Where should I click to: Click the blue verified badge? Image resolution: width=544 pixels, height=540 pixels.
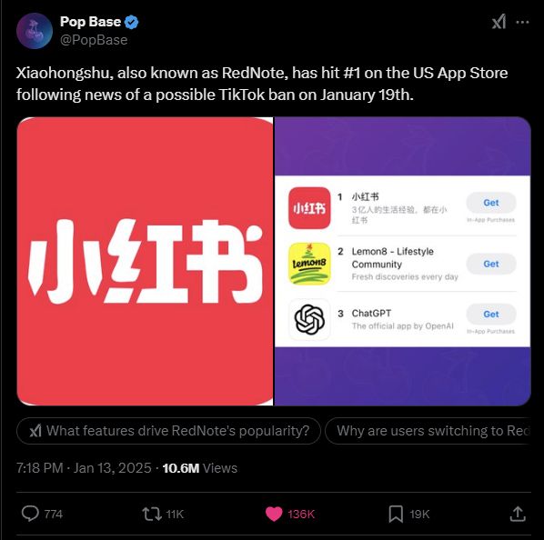click(x=132, y=22)
